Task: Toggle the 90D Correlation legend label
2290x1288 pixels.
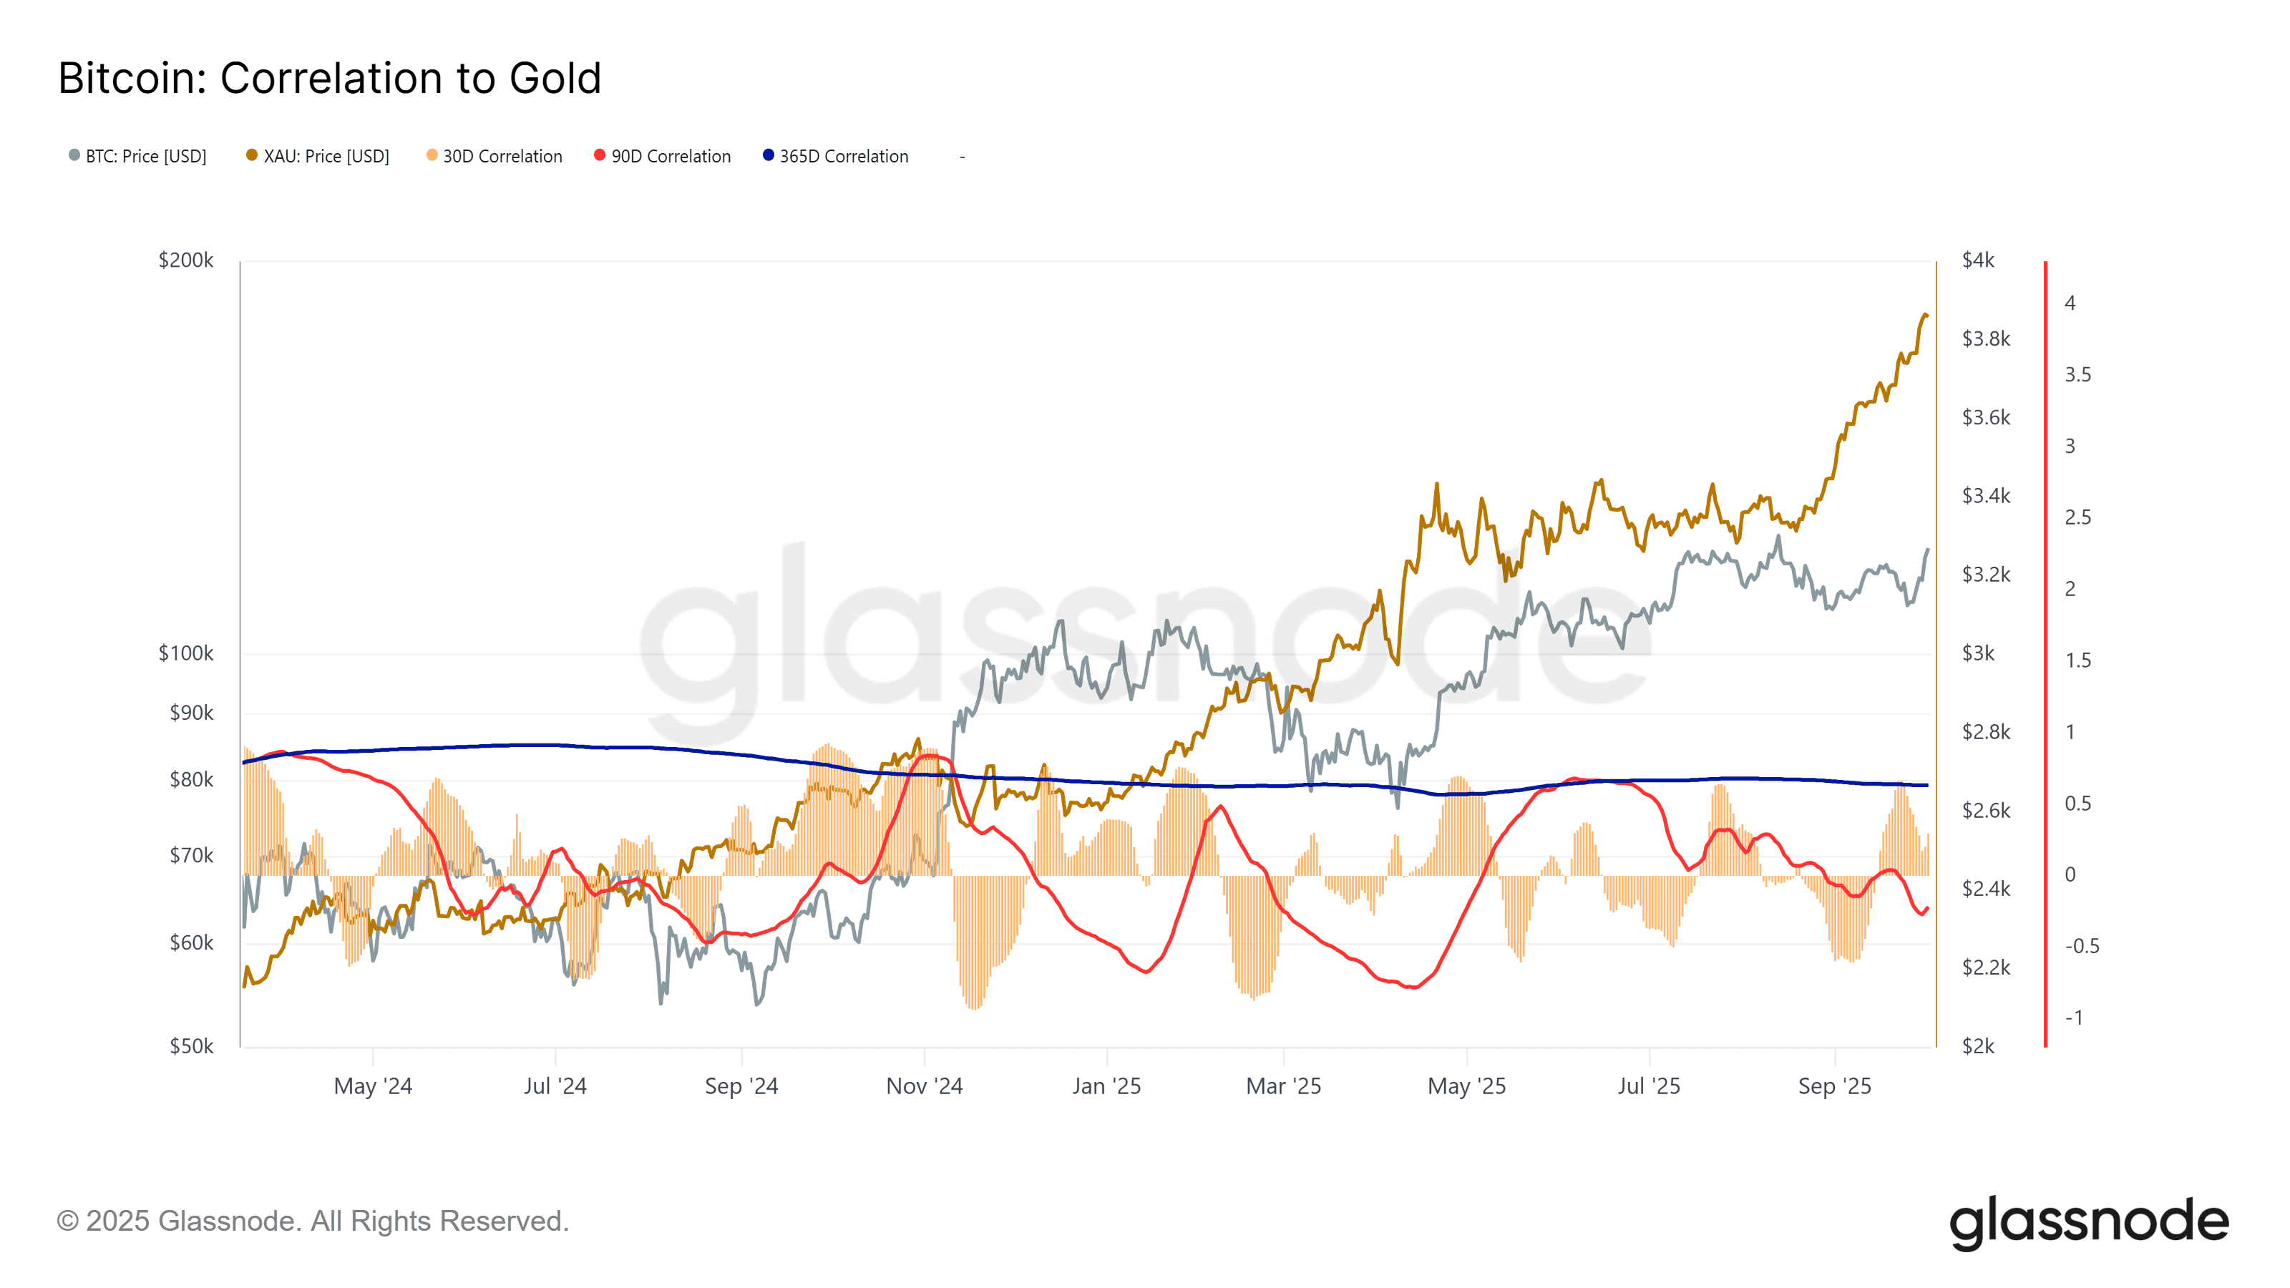Action: (671, 157)
